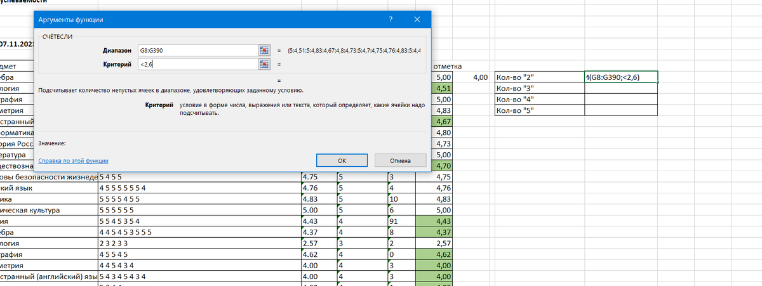Click the Диапазон field containing G8:G390
The image size is (762, 286).
[197, 49]
